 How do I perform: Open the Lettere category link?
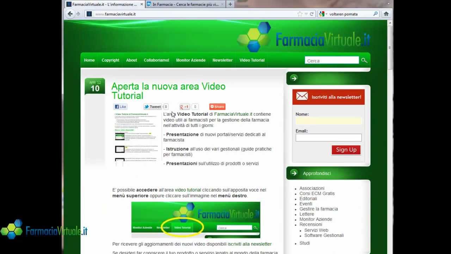tap(307, 214)
